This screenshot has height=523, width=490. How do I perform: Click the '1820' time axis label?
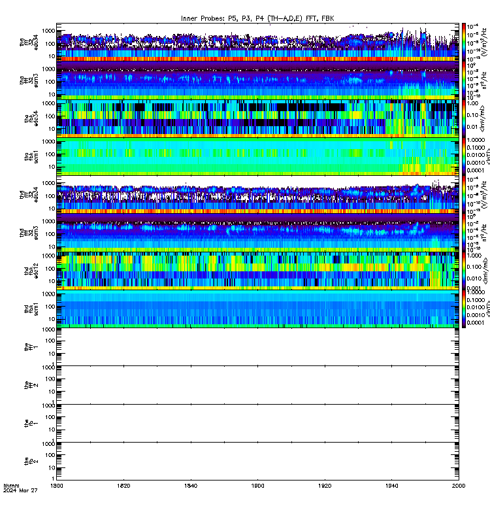point(123,486)
